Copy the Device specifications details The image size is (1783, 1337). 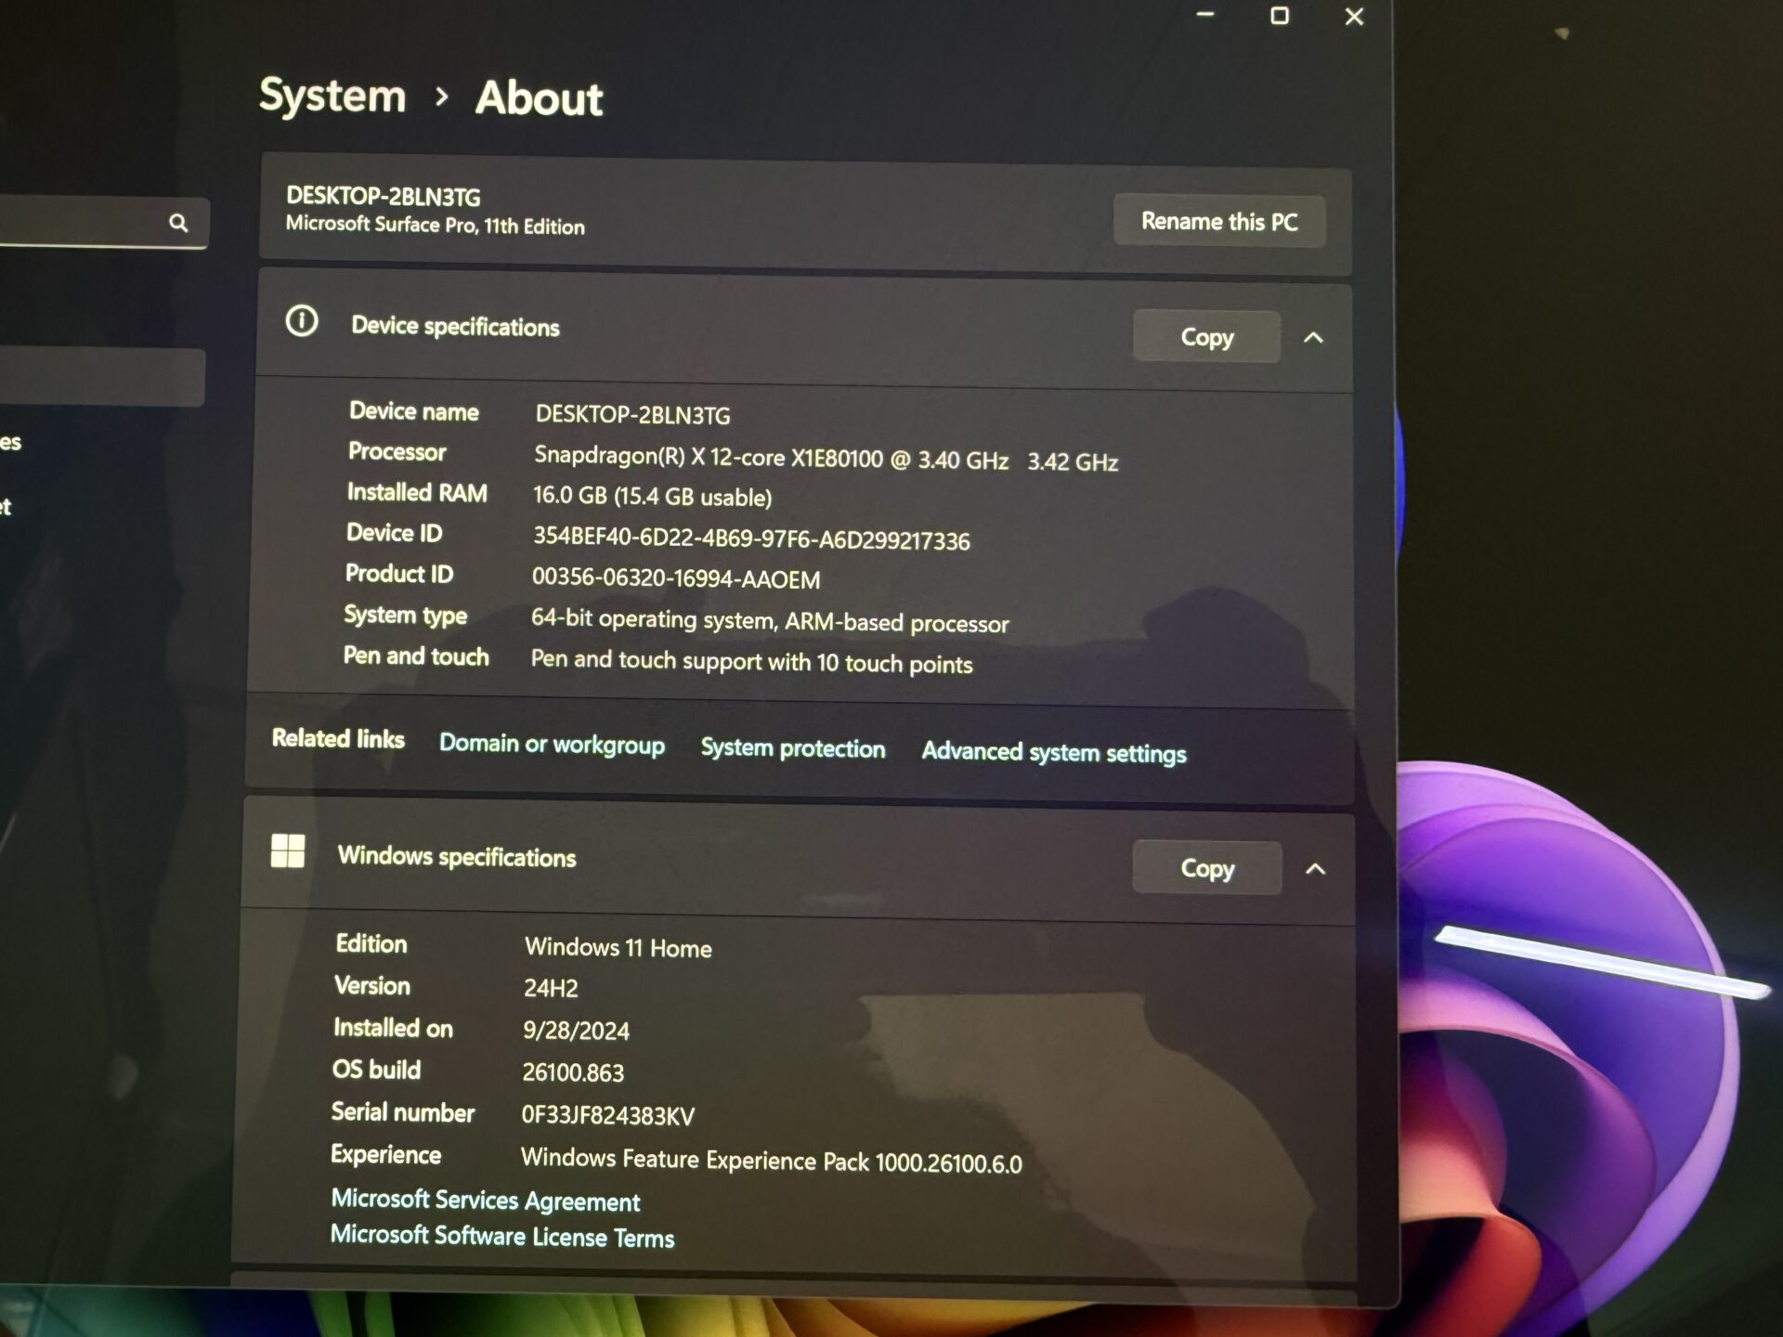[x=1206, y=336]
